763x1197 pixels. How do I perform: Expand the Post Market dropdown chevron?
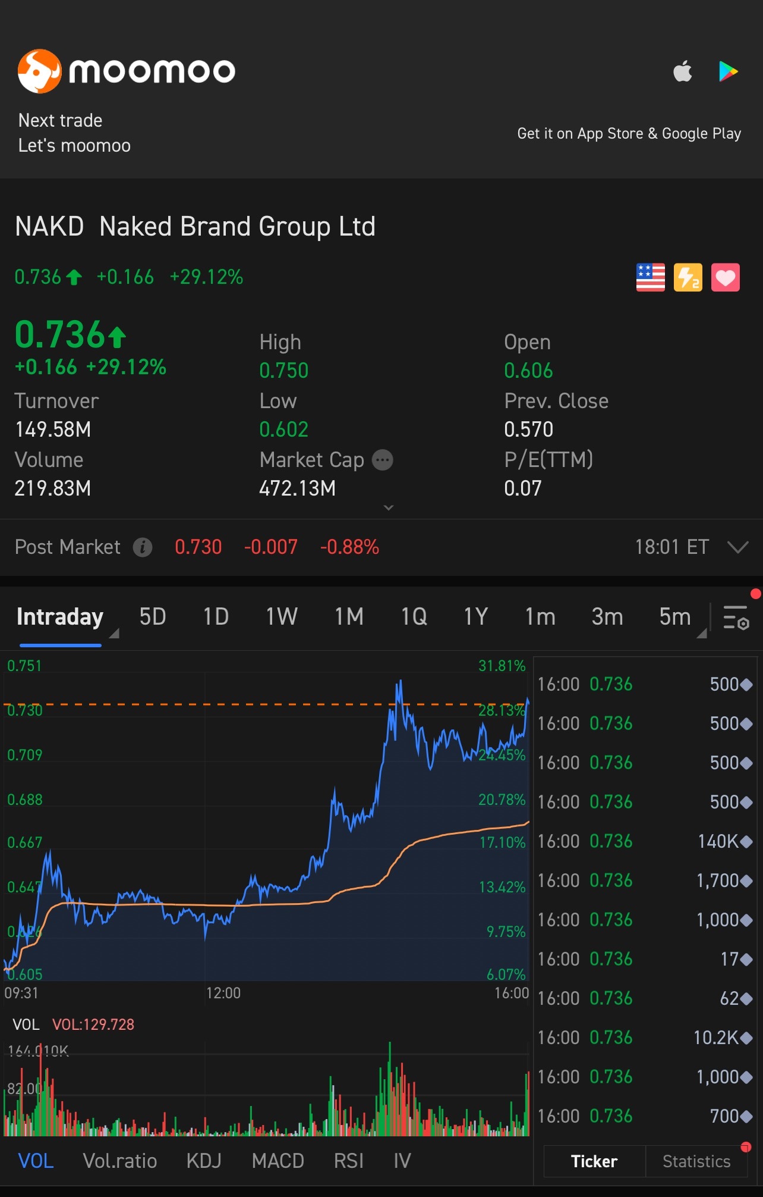pos(738,547)
